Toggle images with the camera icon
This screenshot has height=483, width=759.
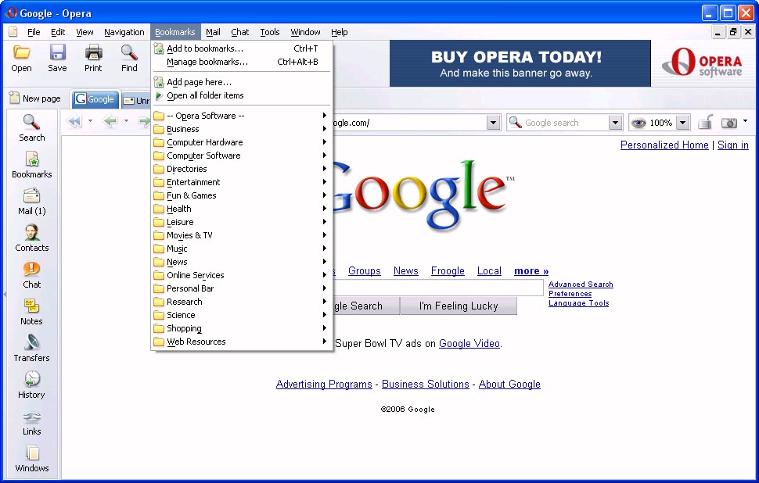(729, 123)
